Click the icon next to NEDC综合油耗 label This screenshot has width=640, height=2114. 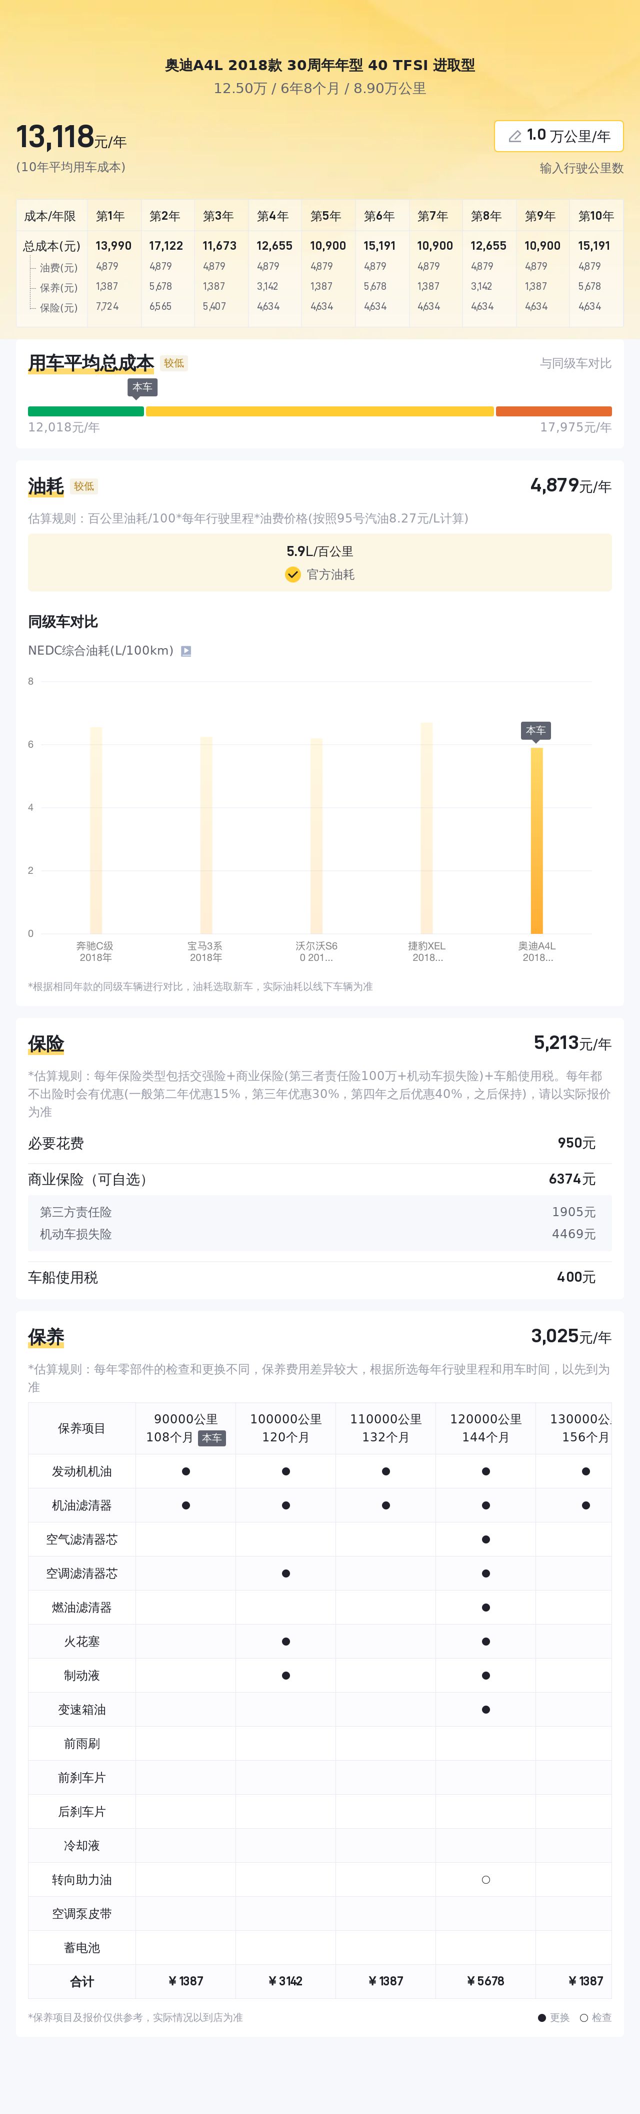point(186,651)
